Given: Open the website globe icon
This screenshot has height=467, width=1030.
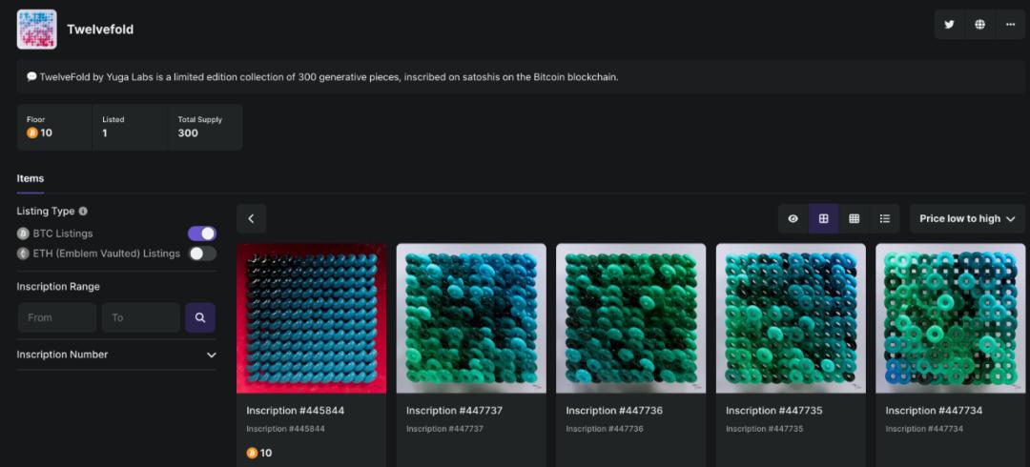Looking at the screenshot, I should (979, 25).
